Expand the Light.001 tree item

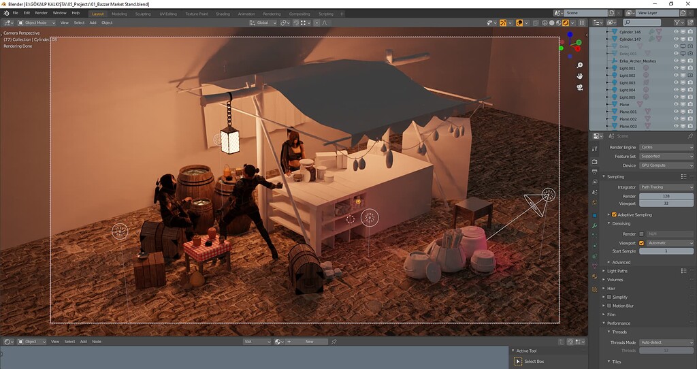coord(608,69)
